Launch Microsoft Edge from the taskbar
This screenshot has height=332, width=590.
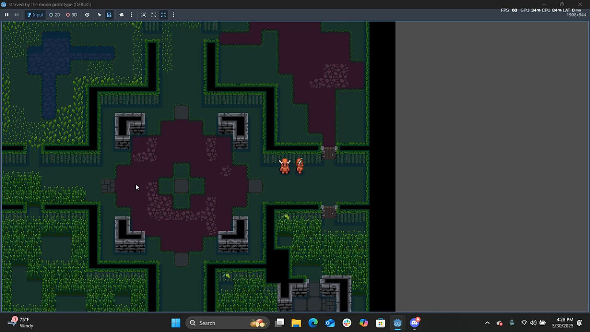point(313,323)
